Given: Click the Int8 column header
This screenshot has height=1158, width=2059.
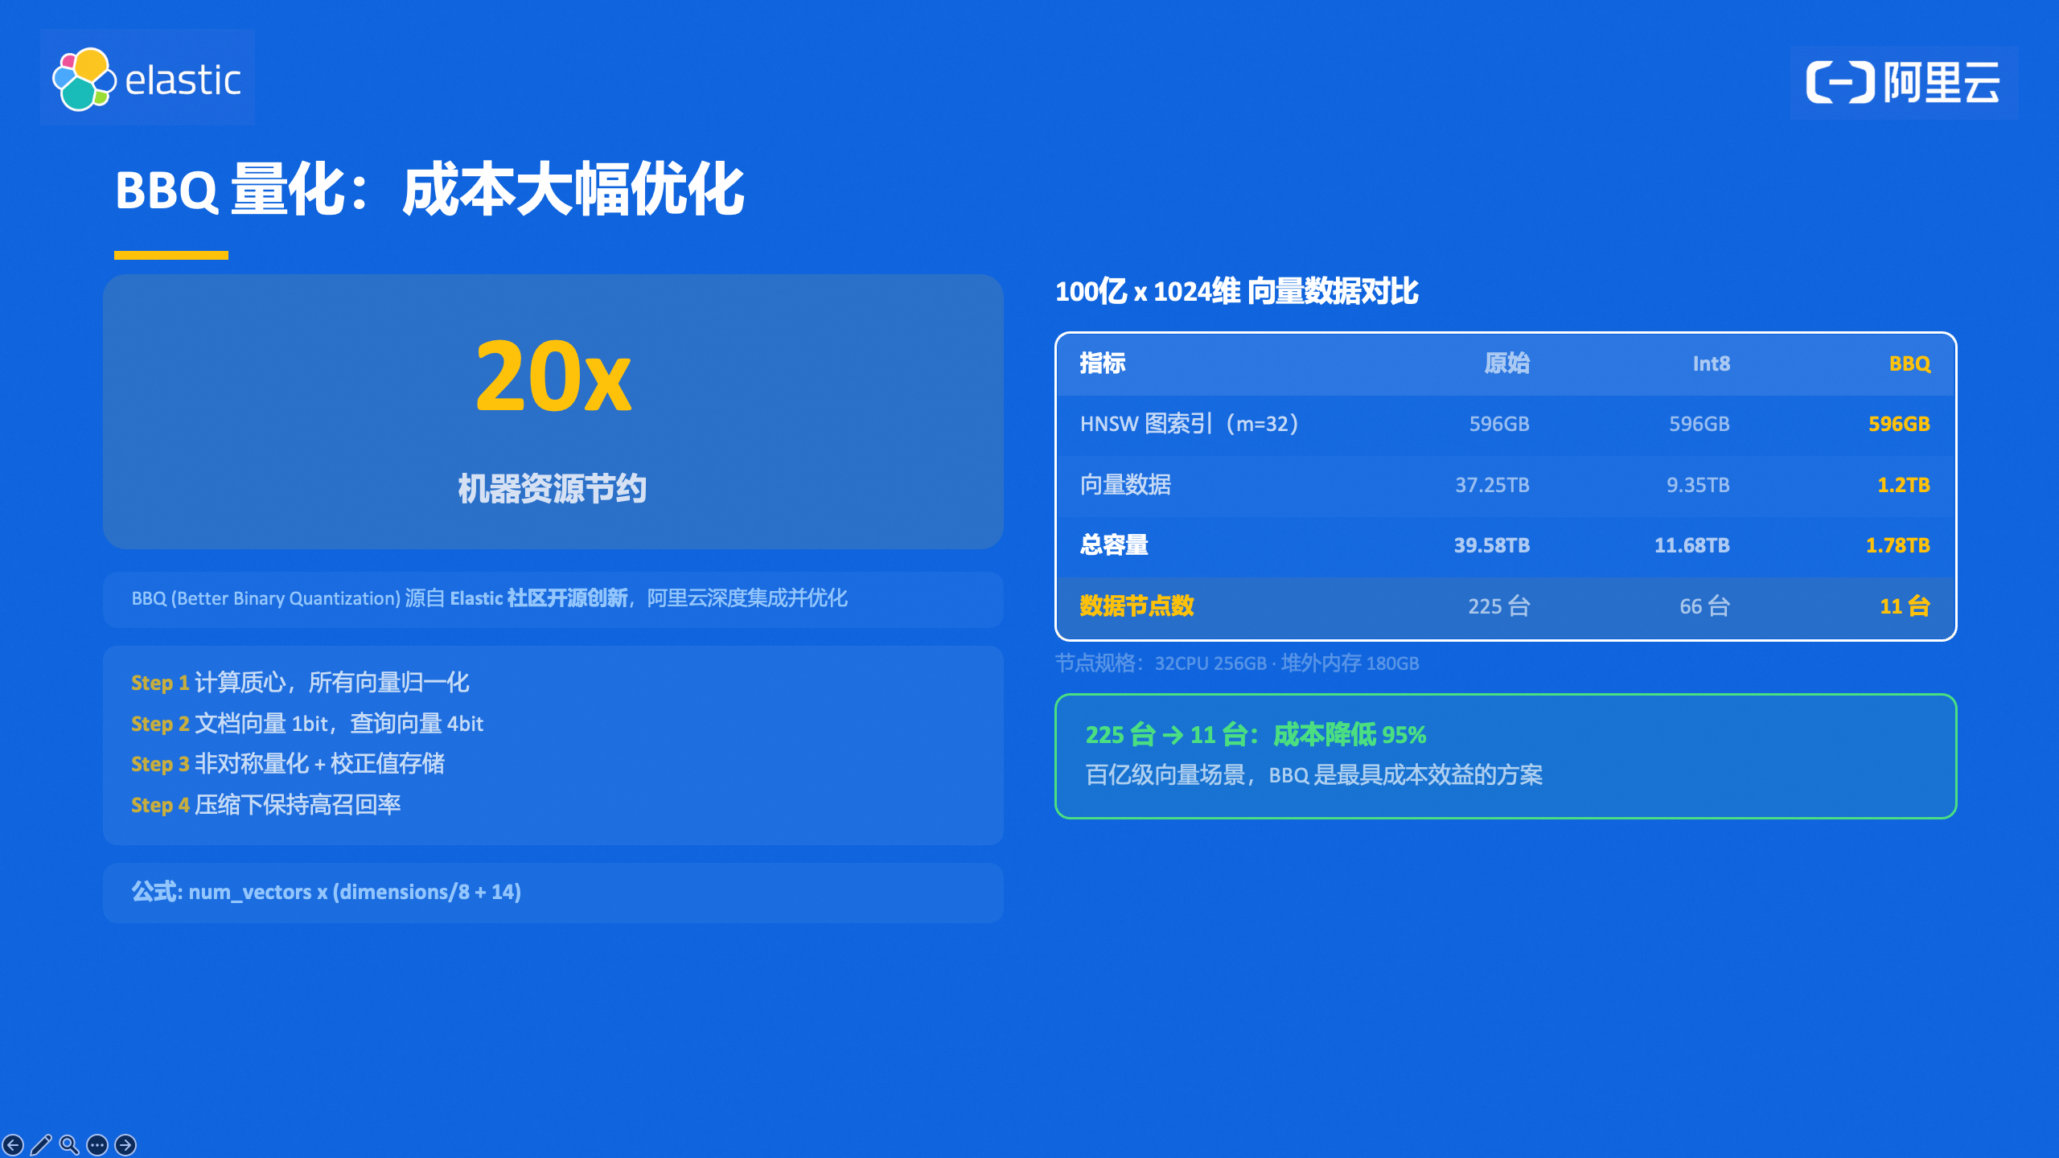Looking at the screenshot, I should 1711,363.
